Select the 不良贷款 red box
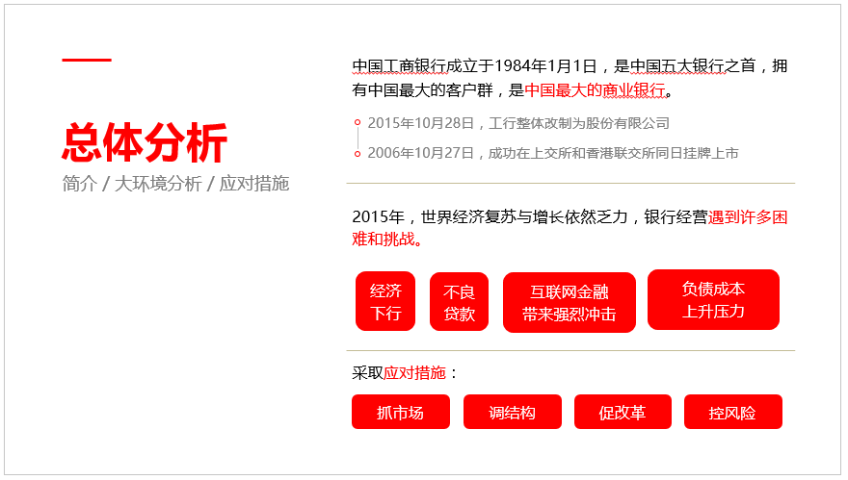 point(459,302)
